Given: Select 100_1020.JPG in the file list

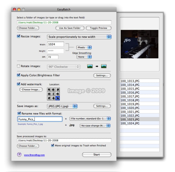Looking at the screenshot, I should (140, 108).
